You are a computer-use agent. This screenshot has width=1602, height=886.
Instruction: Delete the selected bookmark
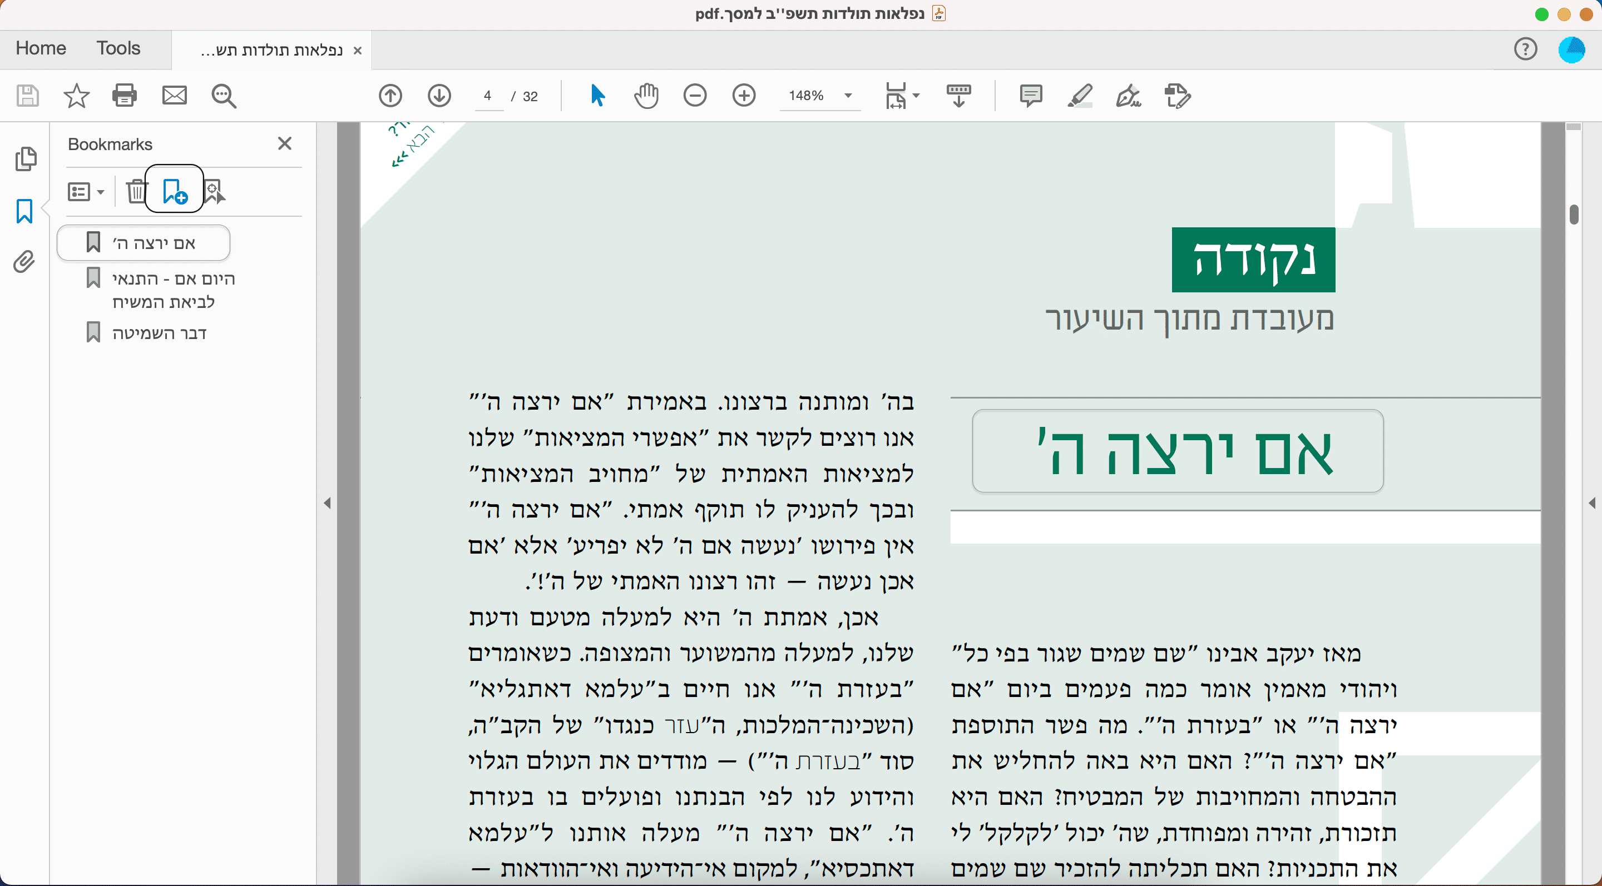tap(136, 191)
